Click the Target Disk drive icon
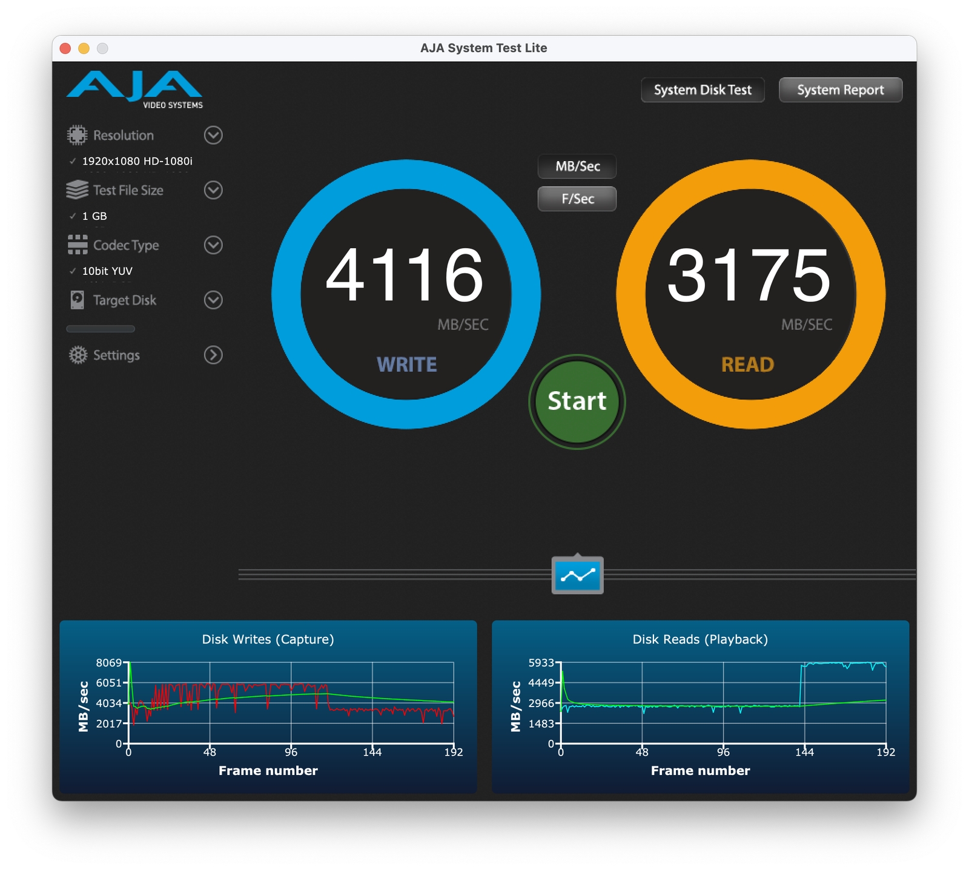 point(78,300)
